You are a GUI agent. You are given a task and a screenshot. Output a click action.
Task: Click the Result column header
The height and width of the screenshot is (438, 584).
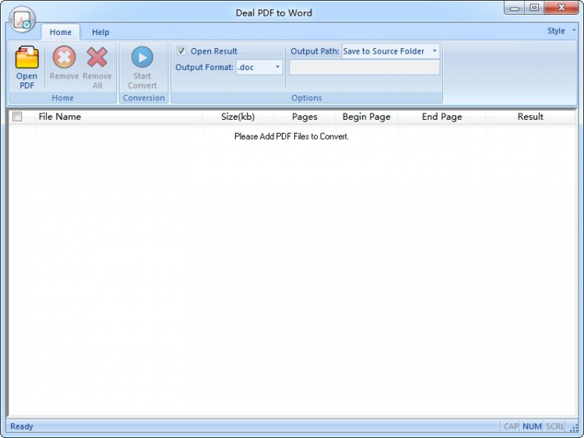pyautogui.click(x=530, y=117)
